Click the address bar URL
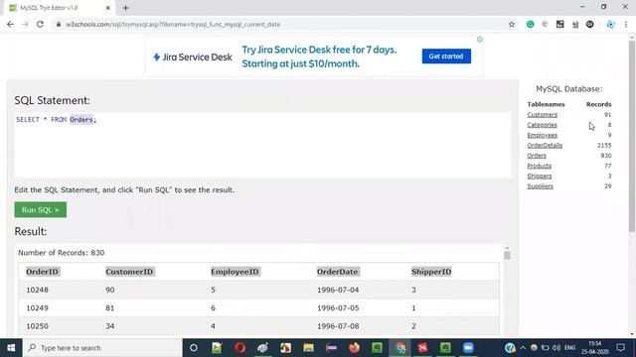This screenshot has width=636, height=357. pos(173,24)
